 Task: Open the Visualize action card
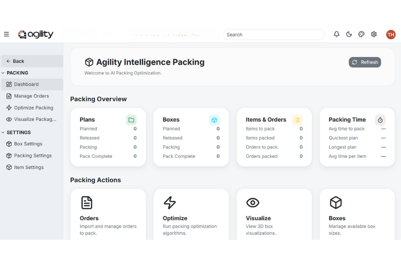click(x=274, y=214)
